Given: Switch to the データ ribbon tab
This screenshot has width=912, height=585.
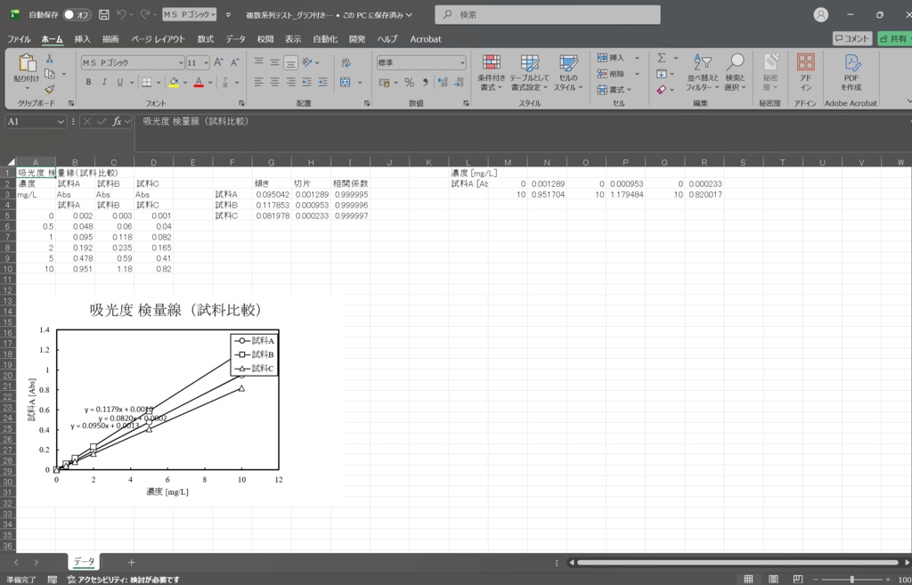Looking at the screenshot, I should pos(235,39).
